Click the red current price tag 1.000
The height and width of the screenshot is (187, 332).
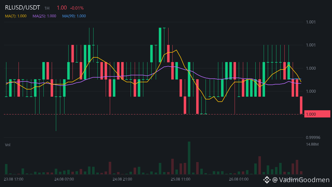coord(317,114)
